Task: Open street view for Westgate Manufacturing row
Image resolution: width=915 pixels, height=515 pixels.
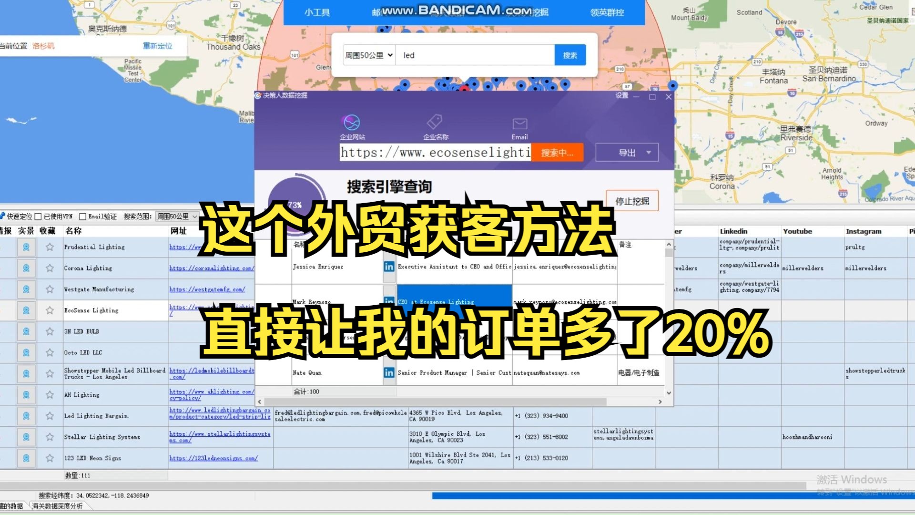Action: 26,289
